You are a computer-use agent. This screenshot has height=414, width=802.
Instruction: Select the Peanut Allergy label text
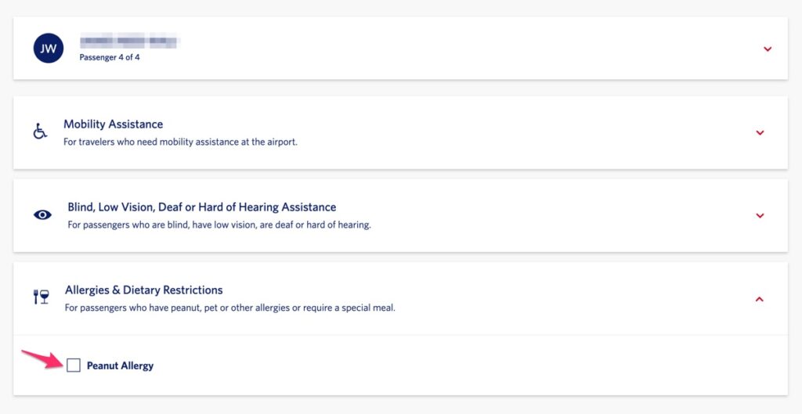[120, 366]
